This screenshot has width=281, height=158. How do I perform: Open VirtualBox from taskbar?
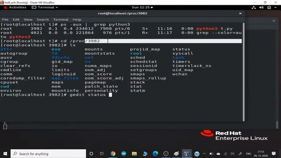[187, 154]
